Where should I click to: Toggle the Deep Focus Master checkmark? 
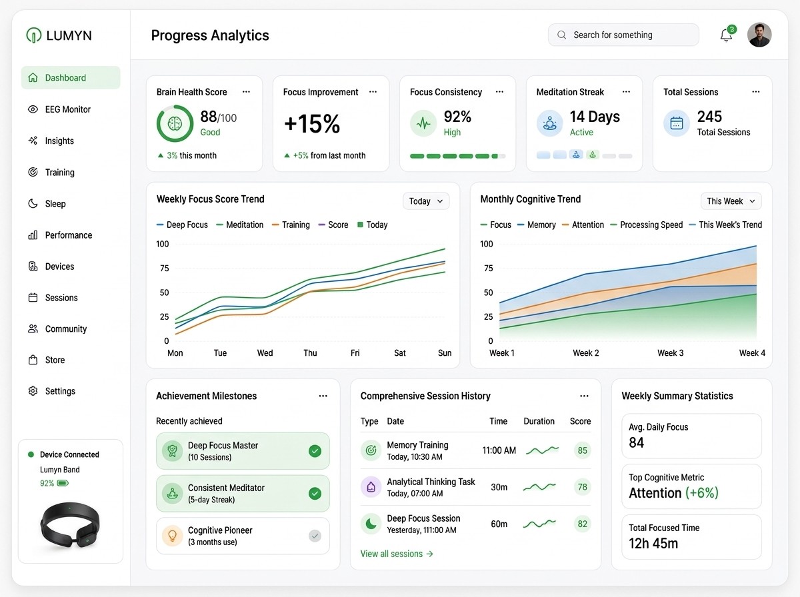[315, 451]
